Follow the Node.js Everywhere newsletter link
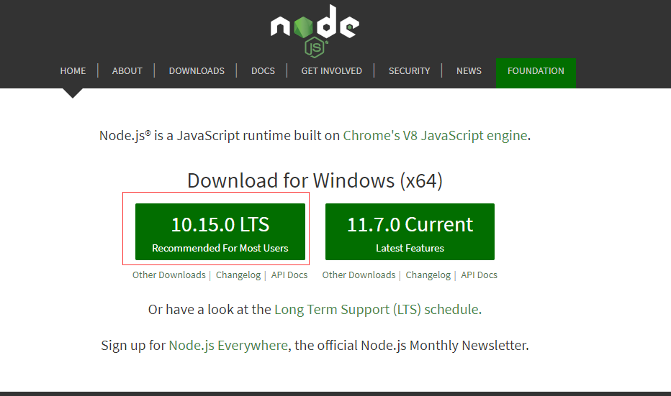The height and width of the screenshot is (396, 671). point(228,345)
